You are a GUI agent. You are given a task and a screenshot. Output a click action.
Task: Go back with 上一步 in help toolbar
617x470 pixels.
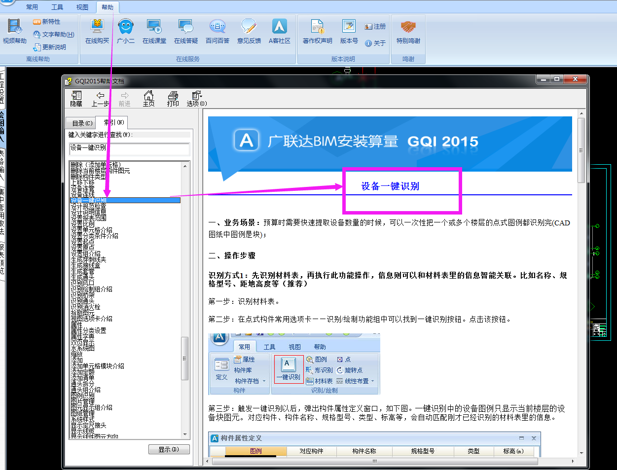pos(101,99)
